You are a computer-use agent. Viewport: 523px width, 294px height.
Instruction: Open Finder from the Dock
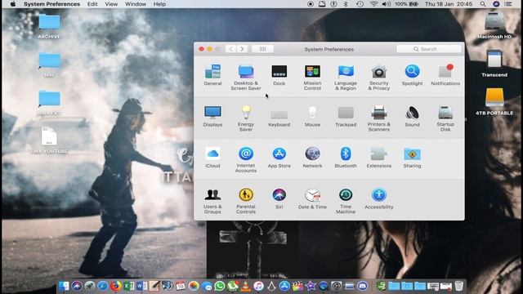(64, 286)
